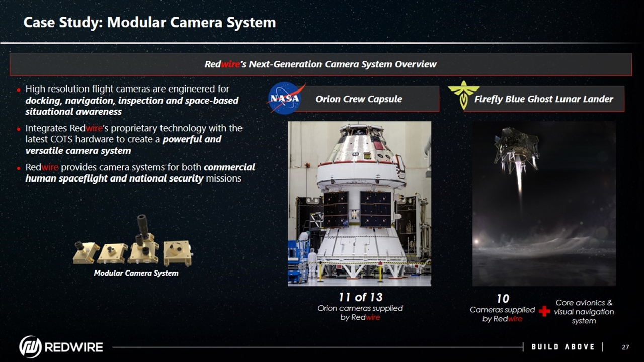The image size is (644, 362).
Task: Click "Core avionics & visual navigation system" text
Action: [584, 312]
